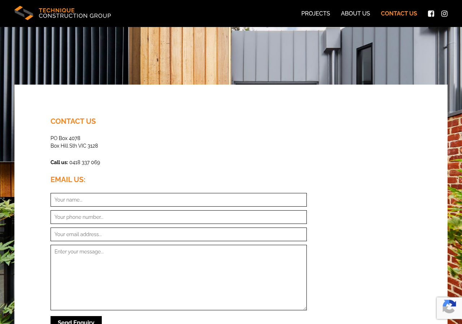This screenshot has width=462, height=324.
Task: Click the message text area
Action: (178, 277)
